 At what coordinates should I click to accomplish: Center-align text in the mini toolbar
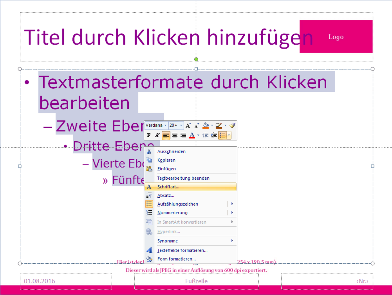tap(175, 135)
